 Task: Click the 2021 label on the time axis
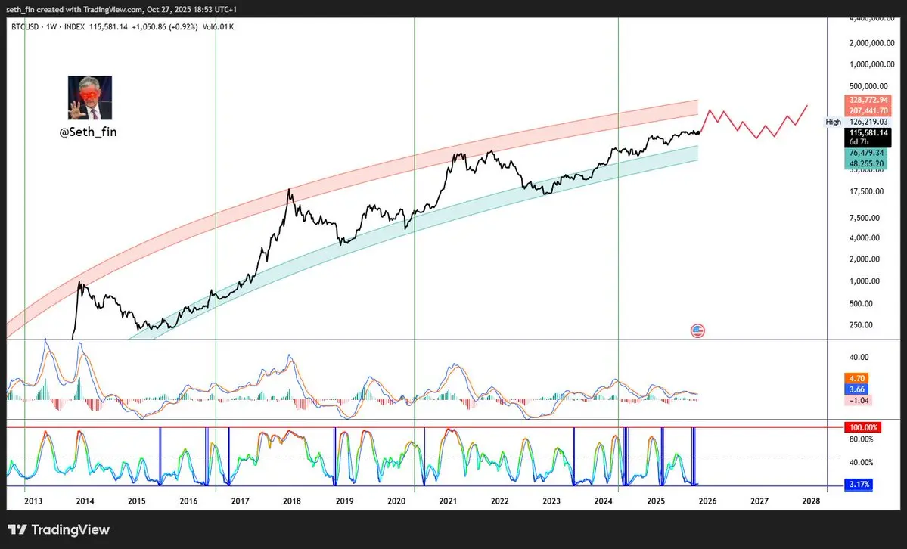[x=448, y=501]
